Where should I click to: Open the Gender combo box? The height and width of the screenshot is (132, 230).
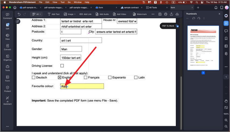pyautogui.click(x=71, y=49)
